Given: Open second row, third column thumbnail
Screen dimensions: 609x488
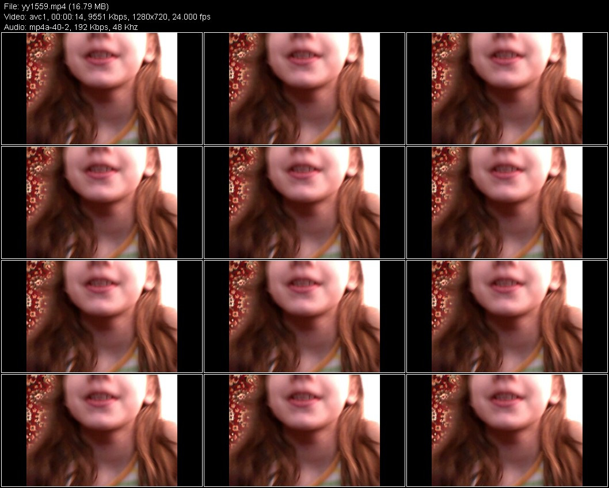Looking at the screenshot, I should (x=507, y=202).
